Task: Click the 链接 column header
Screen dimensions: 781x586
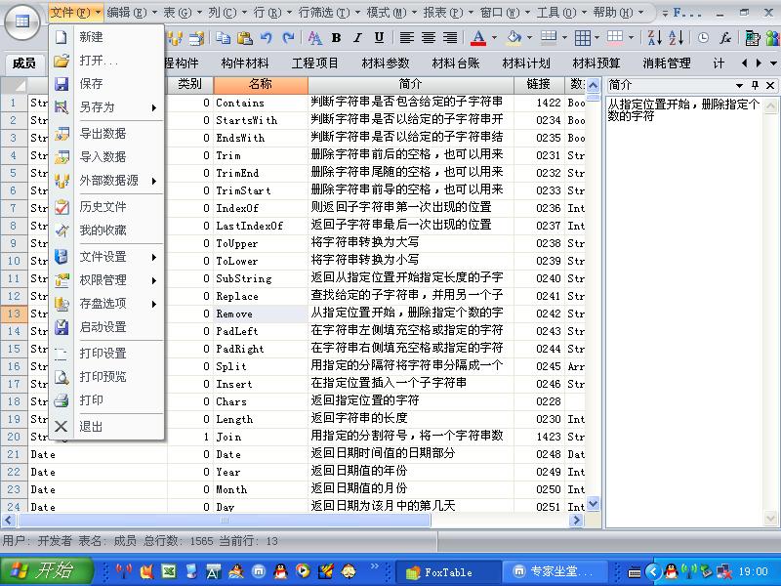Action: pyautogui.click(x=539, y=85)
